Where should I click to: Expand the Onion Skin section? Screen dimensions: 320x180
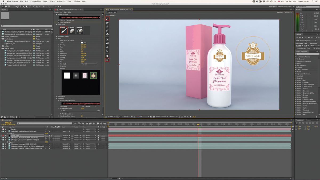pyautogui.click(x=57, y=96)
